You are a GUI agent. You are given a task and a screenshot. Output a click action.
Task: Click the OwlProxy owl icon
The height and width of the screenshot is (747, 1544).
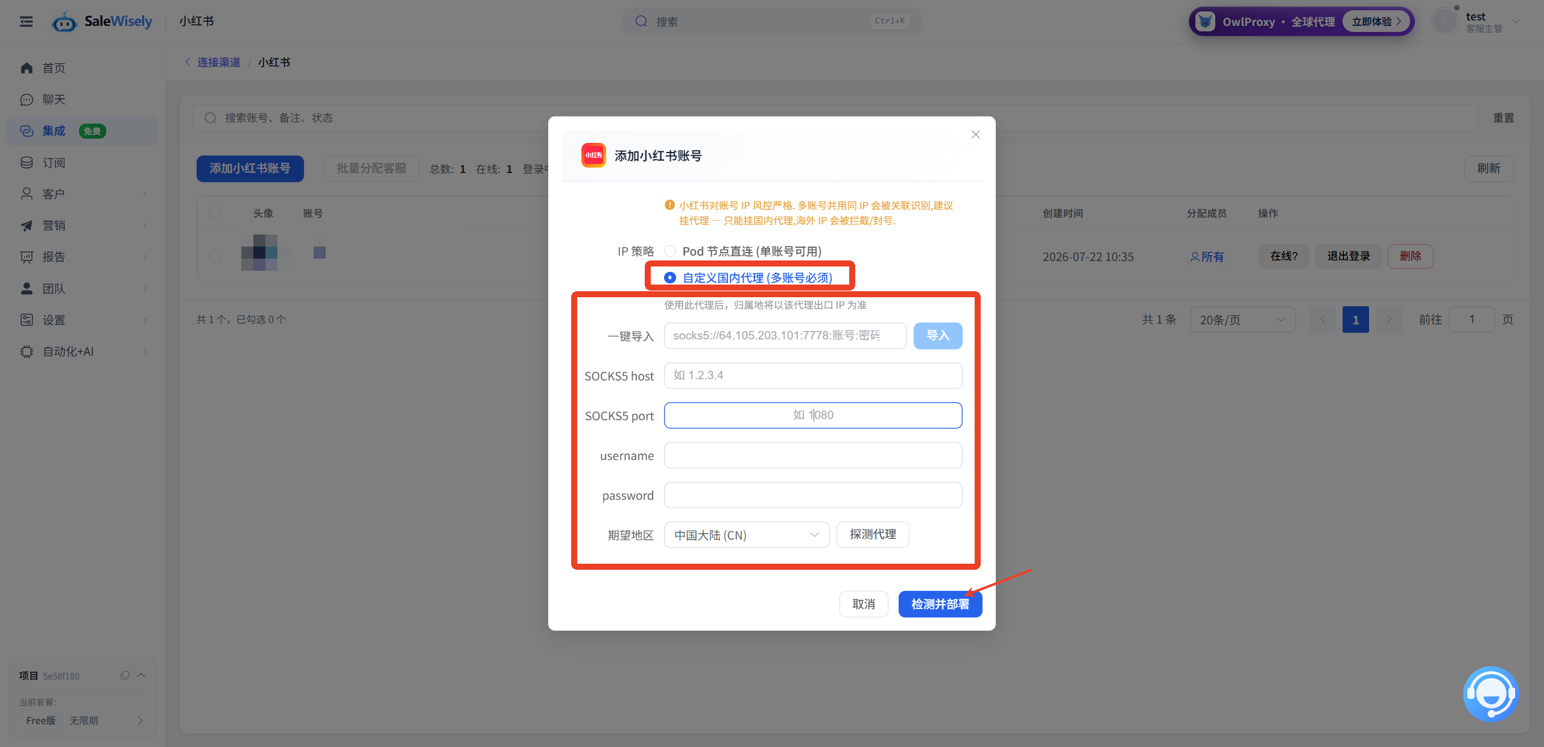pos(1205,22)
